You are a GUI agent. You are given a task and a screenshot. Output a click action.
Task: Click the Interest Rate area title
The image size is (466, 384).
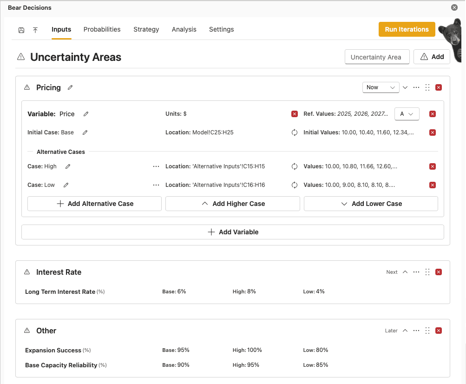pos(59,272)
